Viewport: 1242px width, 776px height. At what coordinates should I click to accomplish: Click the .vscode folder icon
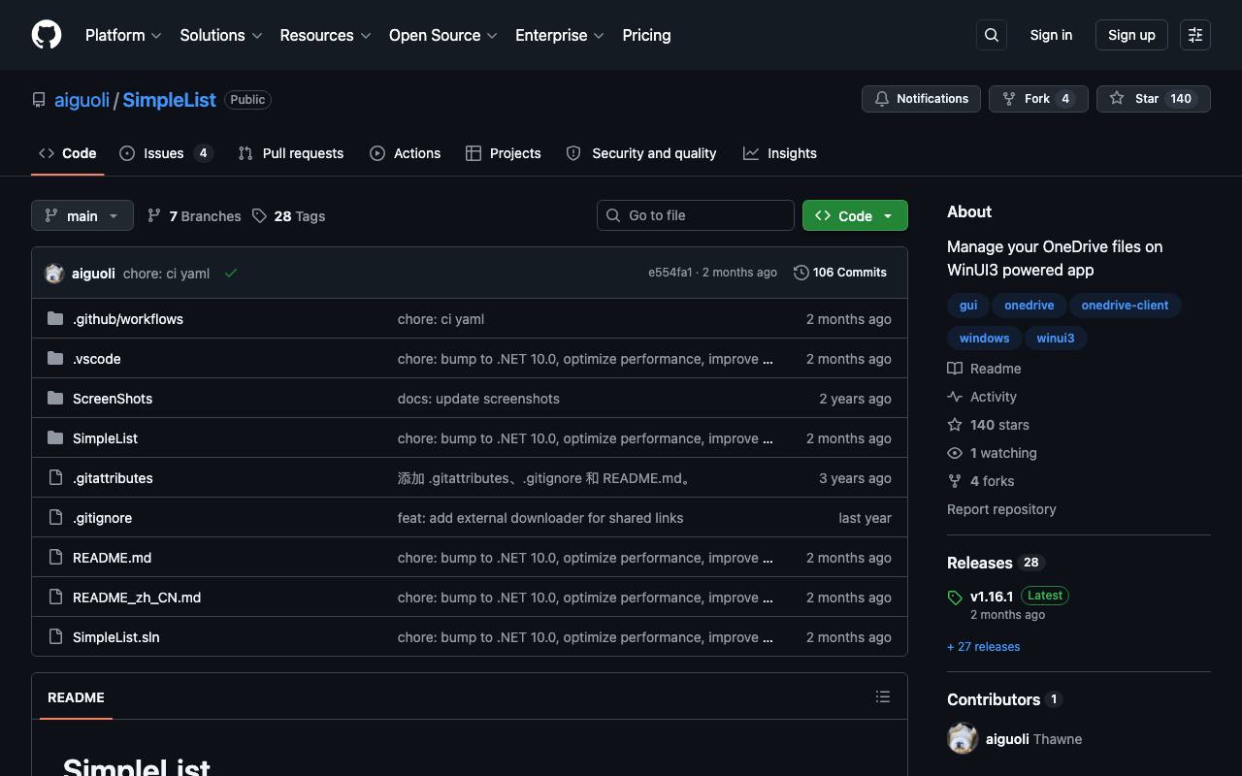click(x=55, y=358)
